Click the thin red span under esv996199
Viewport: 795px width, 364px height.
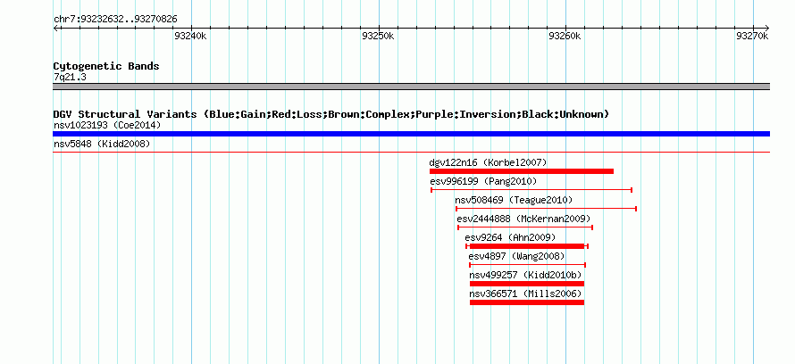click(x=531, y=190)
